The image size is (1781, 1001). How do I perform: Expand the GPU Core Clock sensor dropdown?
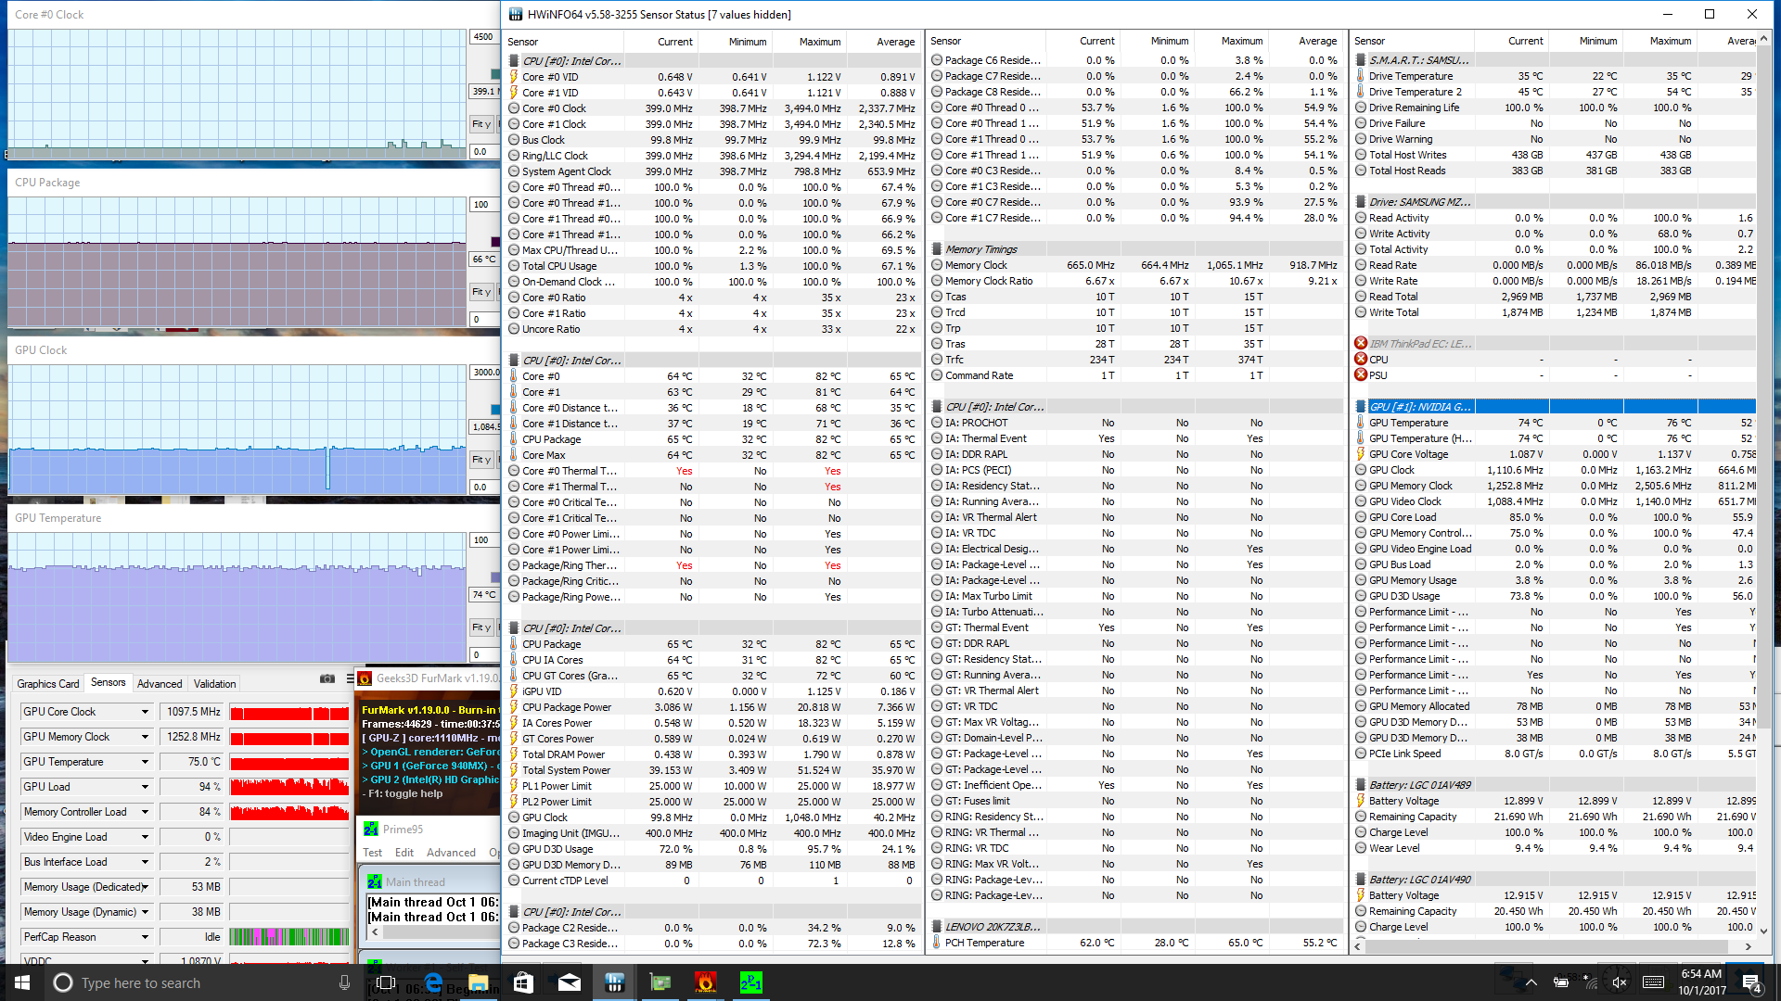click(x=145, y=712)
